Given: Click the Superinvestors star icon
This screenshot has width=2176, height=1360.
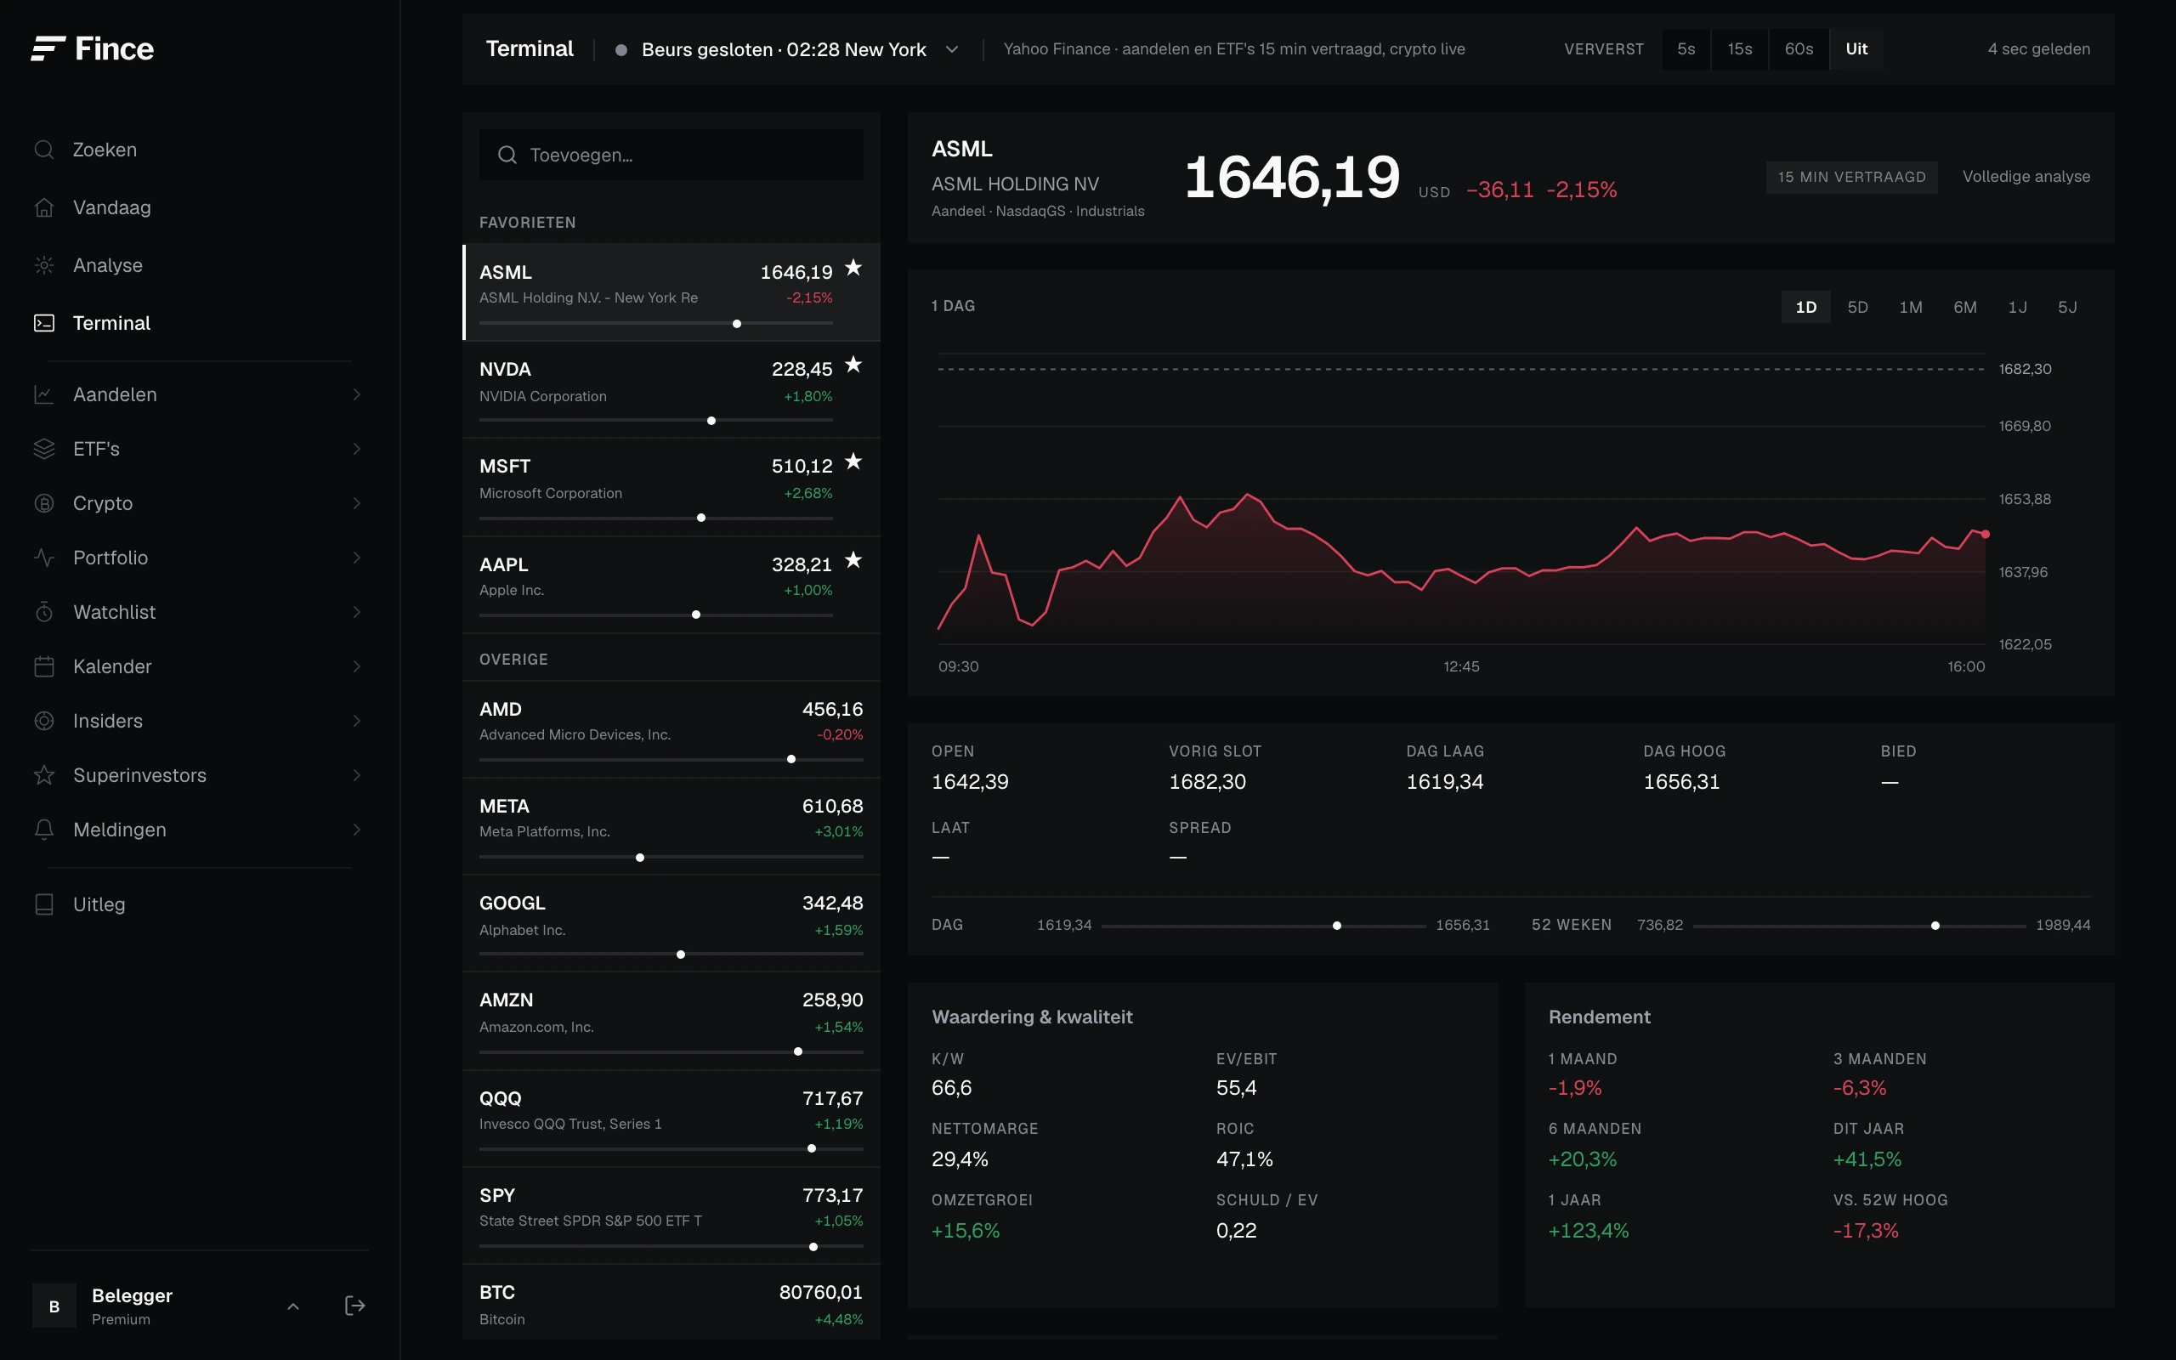Looking at the screenshot, I should [44, 775].
